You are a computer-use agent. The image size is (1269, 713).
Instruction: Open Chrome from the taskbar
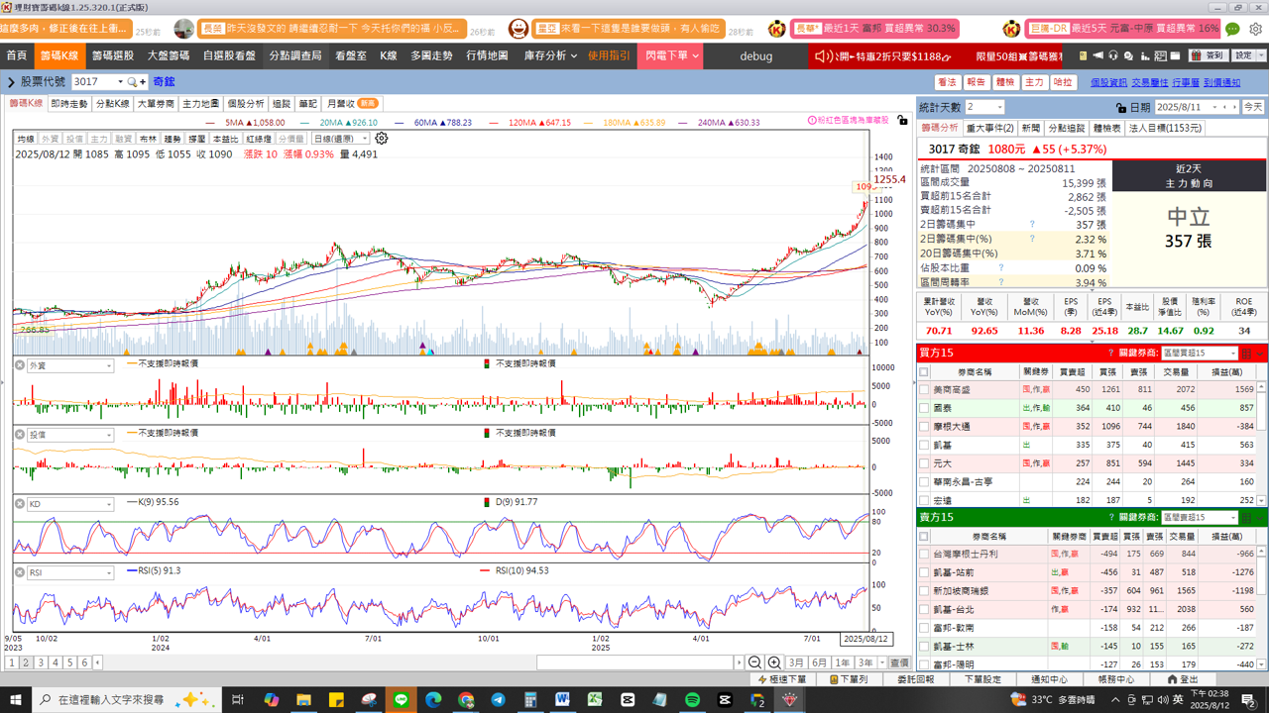pos(466,700)
